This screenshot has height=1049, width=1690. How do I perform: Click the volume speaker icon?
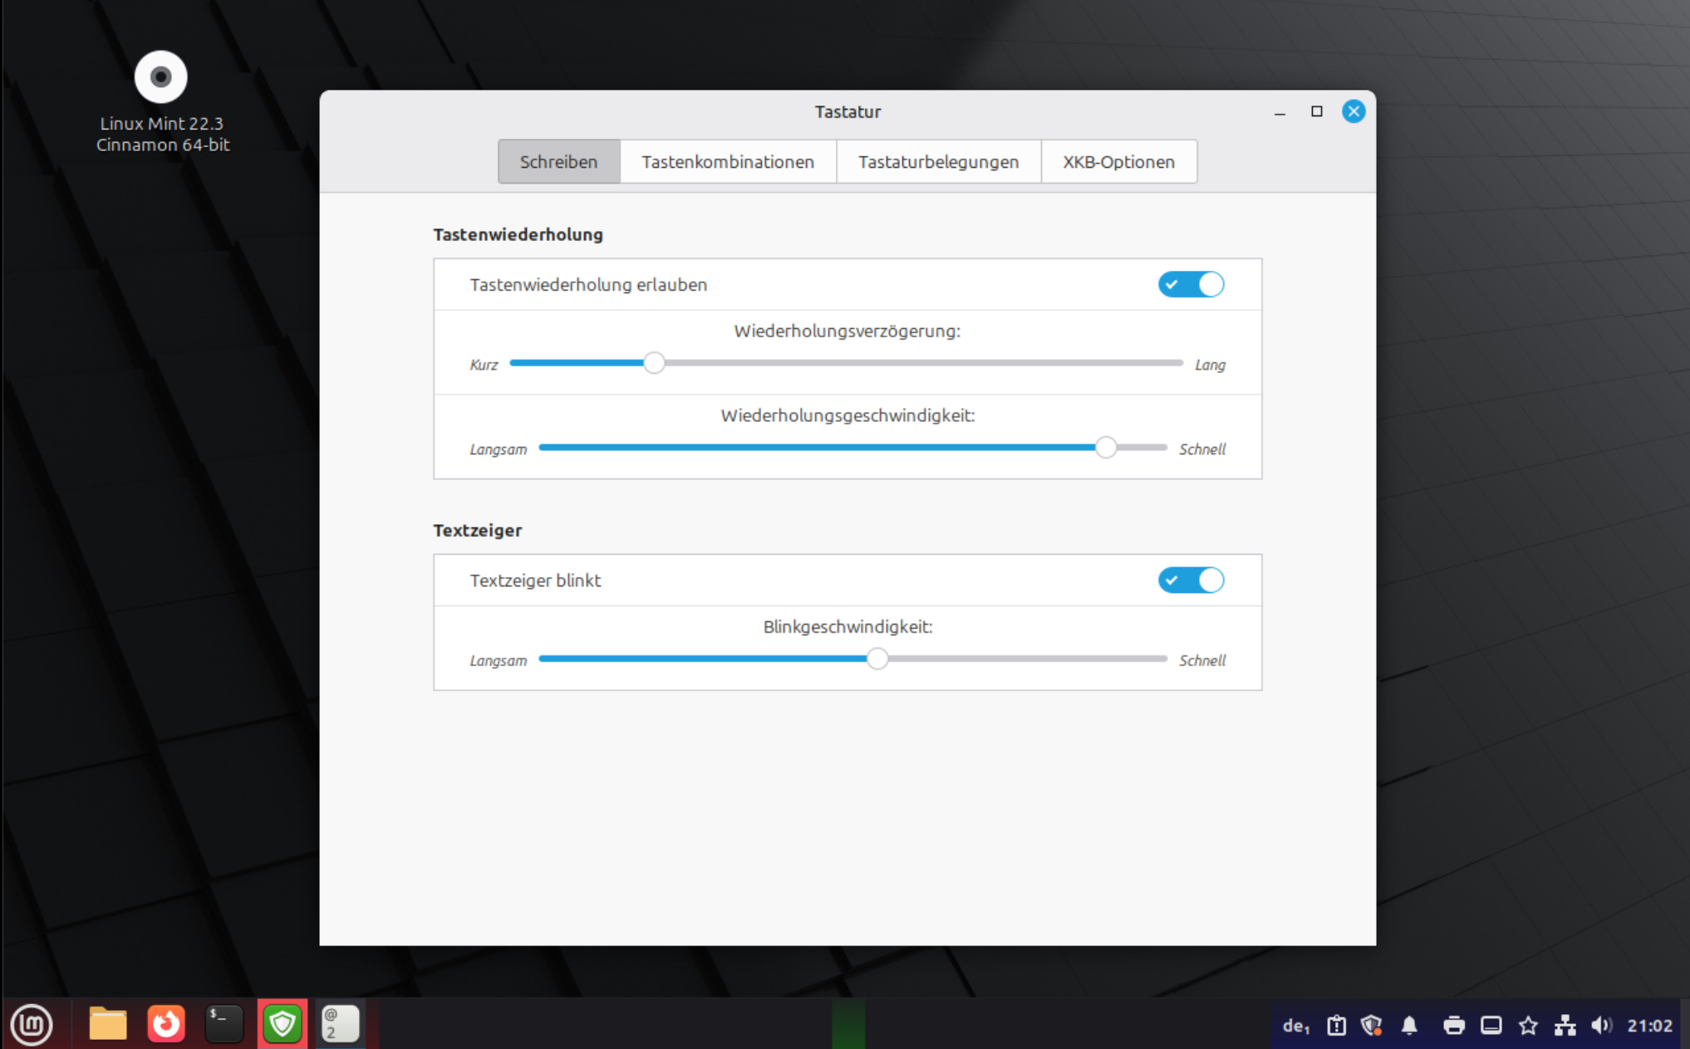1601,1026
